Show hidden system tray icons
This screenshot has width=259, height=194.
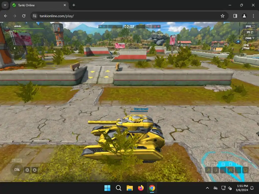click(x=207, y=188)
